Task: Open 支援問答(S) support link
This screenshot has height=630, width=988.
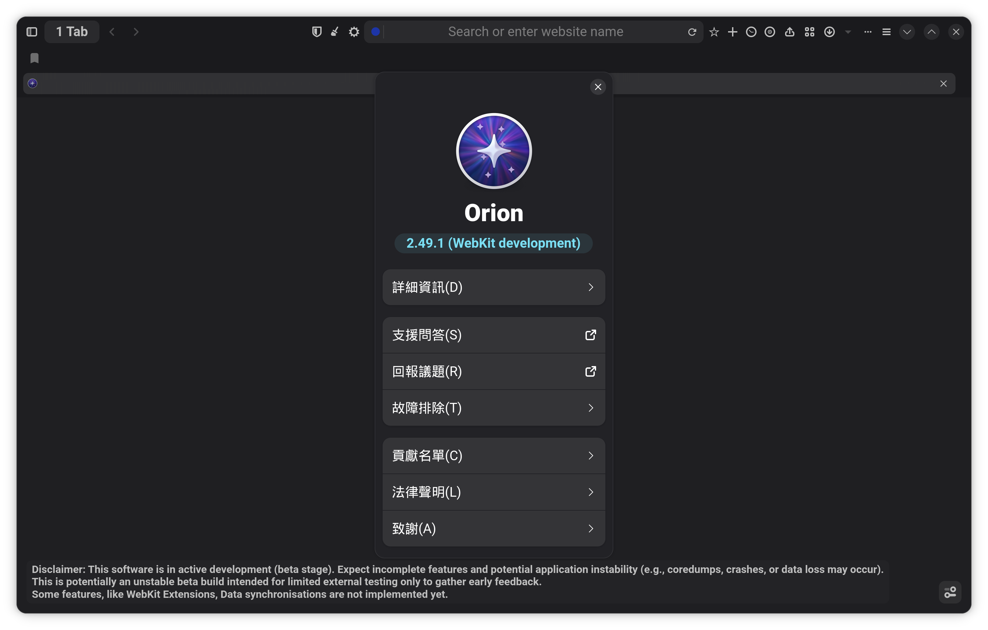Action: click(493, 335)
